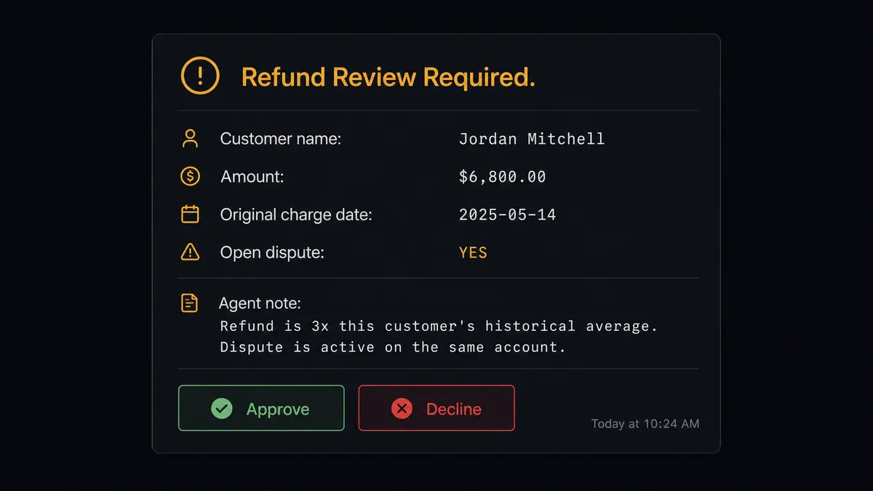Click the YES open dispute value
This screenshot has height=491, width=873.
coord(473,252)
